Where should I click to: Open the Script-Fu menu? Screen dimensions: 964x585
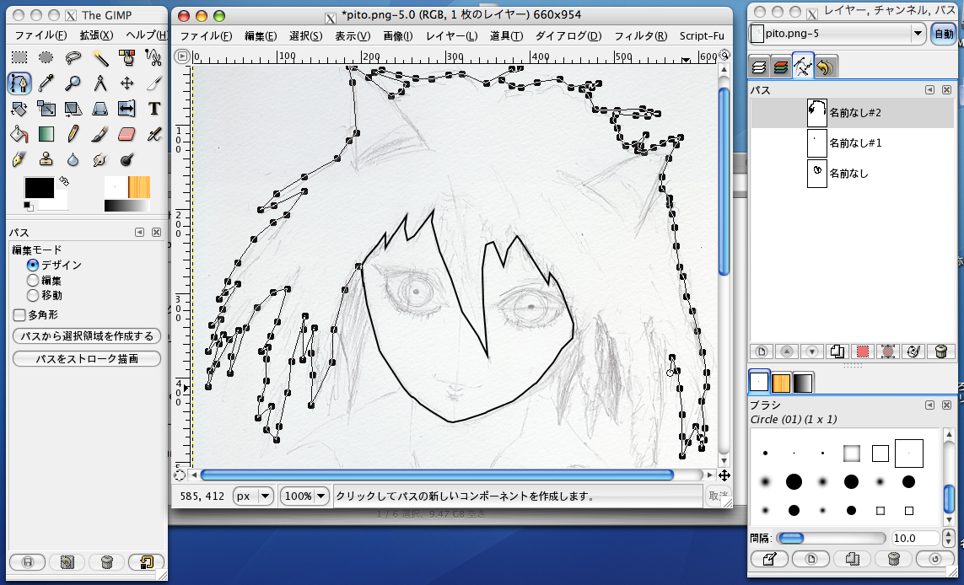(x=702, y=35)
